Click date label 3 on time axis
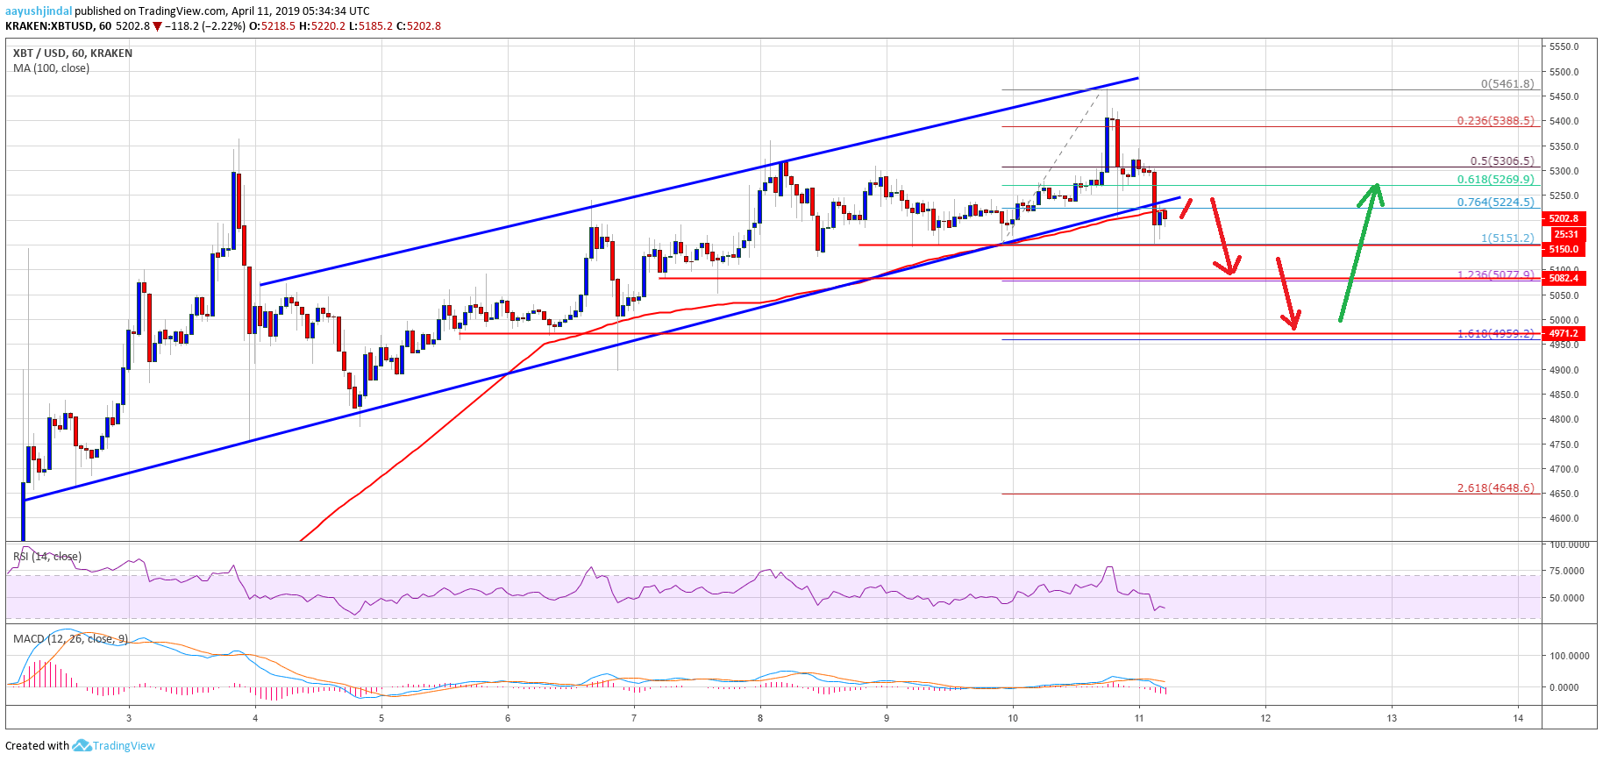 [129, 718]
